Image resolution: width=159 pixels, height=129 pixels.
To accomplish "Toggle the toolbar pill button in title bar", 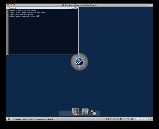I will coord(151,5).
